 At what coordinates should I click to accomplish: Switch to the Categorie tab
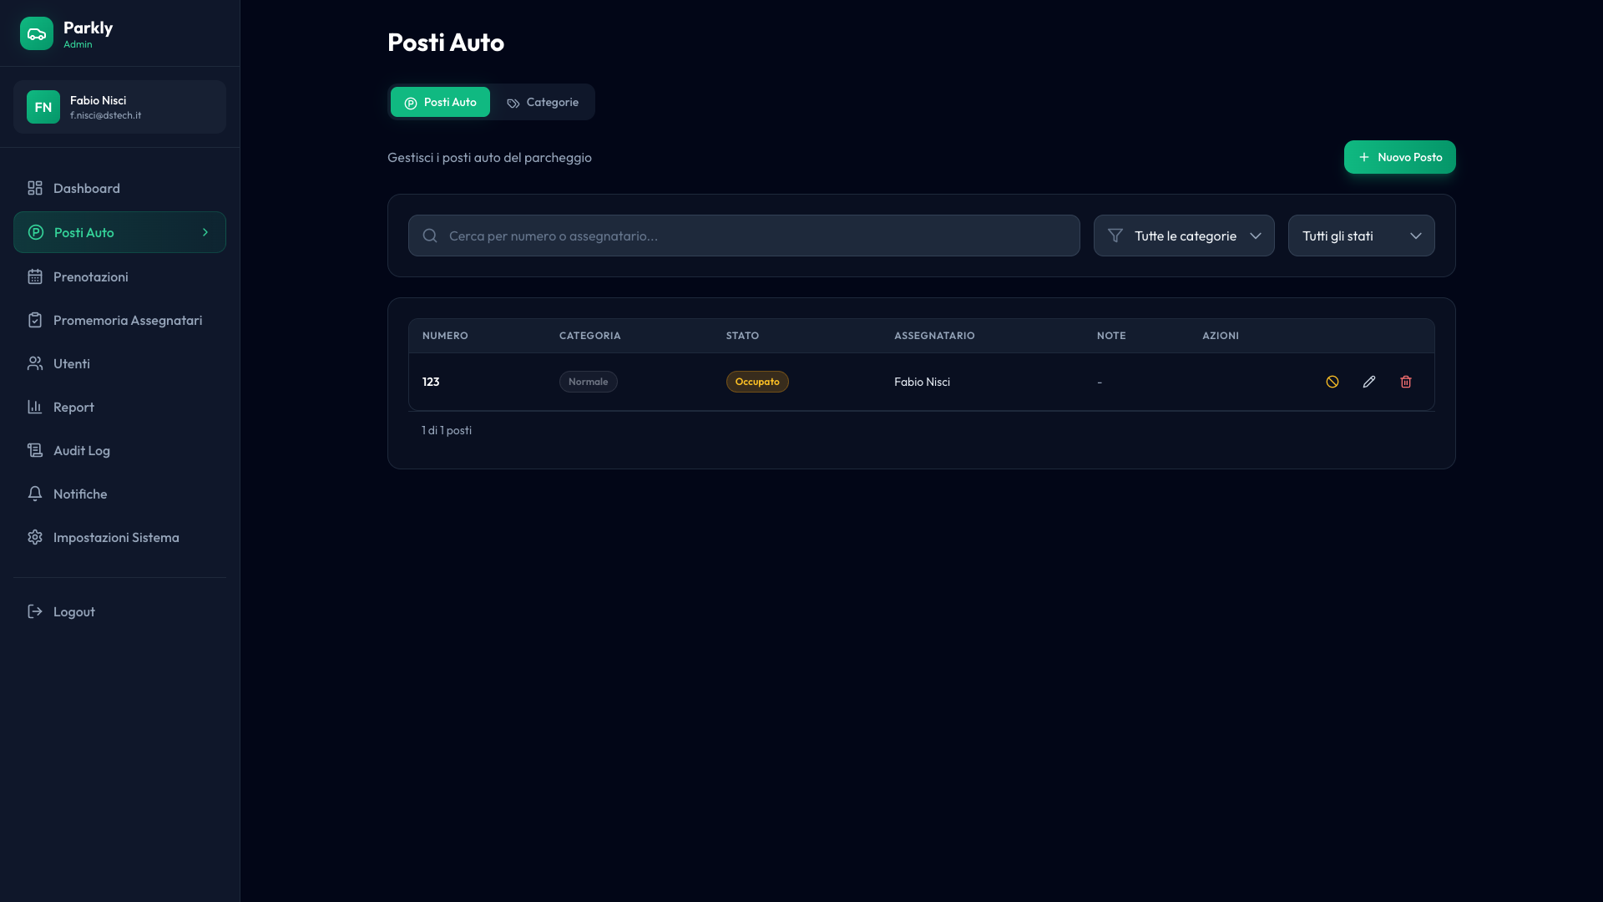[x=543, y=102]
